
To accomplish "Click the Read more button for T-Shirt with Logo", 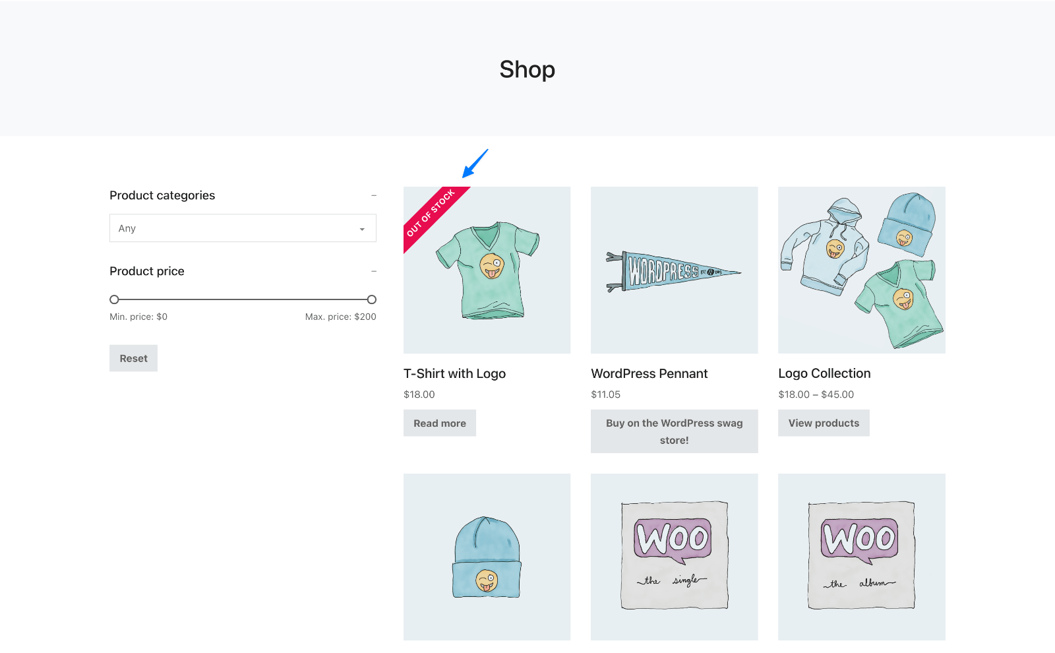I will point(439,423).
